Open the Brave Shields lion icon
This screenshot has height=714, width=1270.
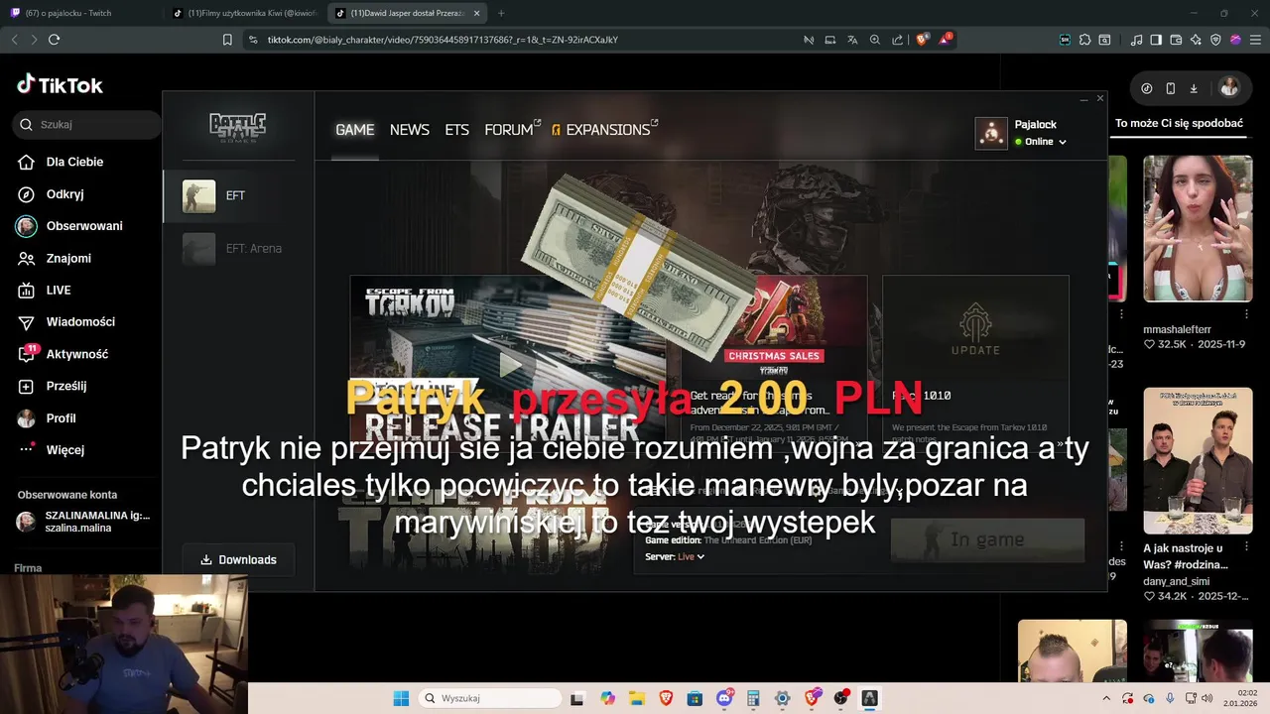(922, 40)
